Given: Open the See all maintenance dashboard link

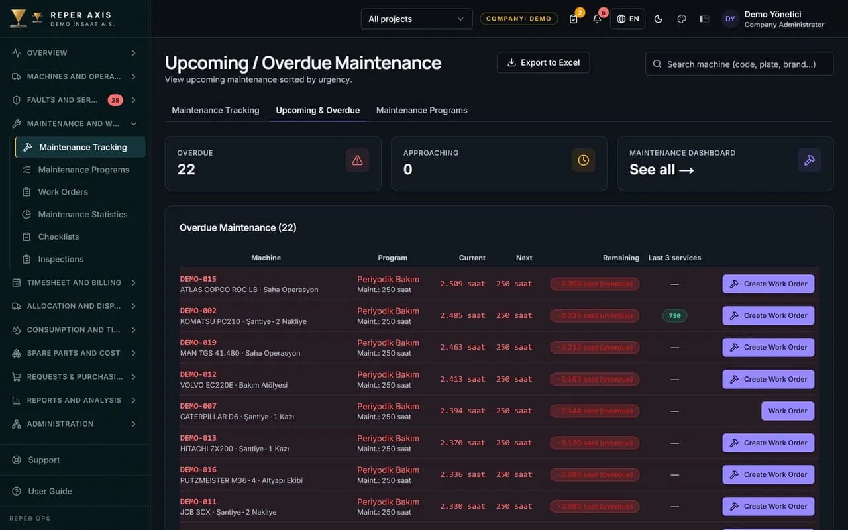Looking at the screenshot, I should 662,170.
